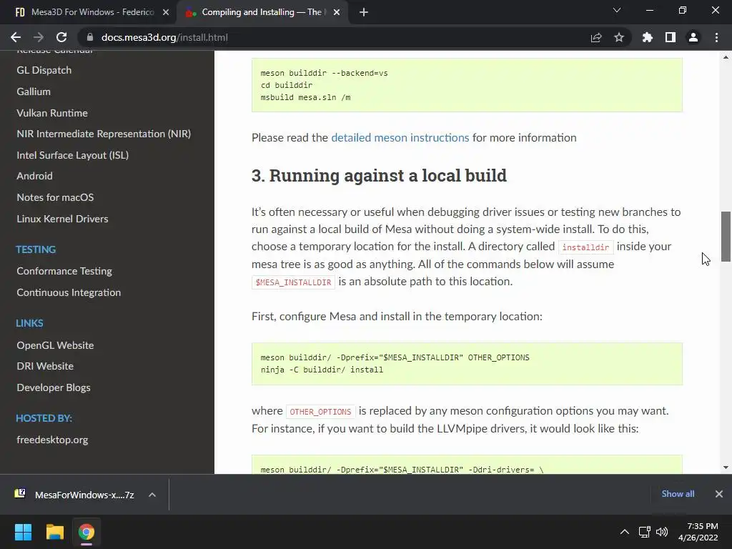Open File Explorer from taskbar
This screenshot has width=732, height=549.
(x=54, y=532)
